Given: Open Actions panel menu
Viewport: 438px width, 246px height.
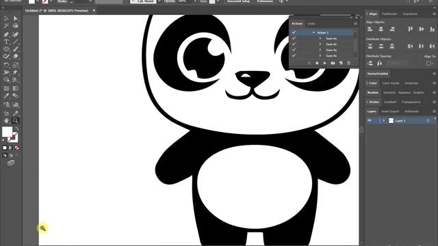Looking at the screenshot, I should (355, 24).
